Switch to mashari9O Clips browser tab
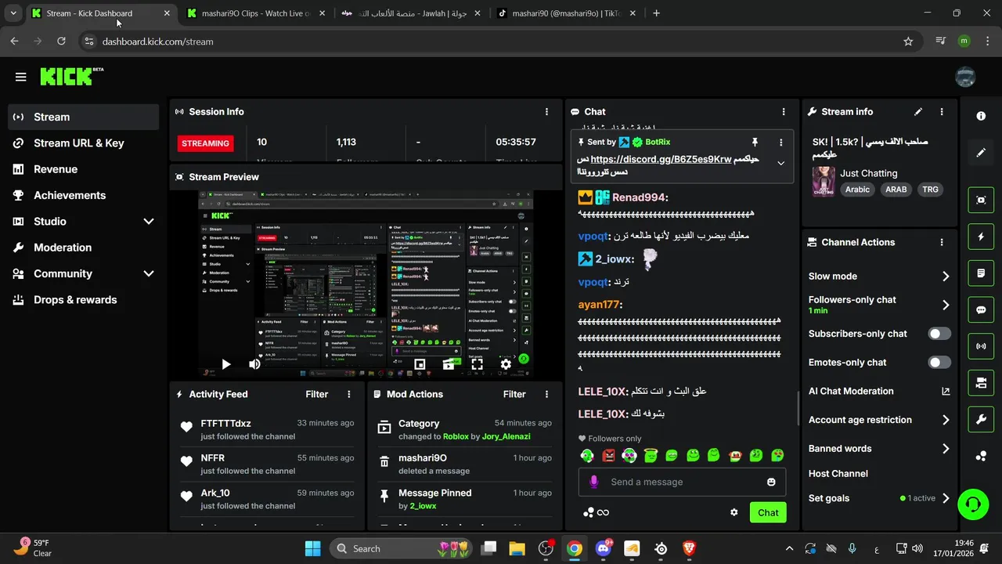 [x=256, y=13]
